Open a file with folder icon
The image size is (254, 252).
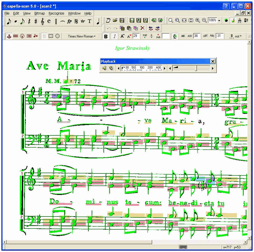(115, 20)
